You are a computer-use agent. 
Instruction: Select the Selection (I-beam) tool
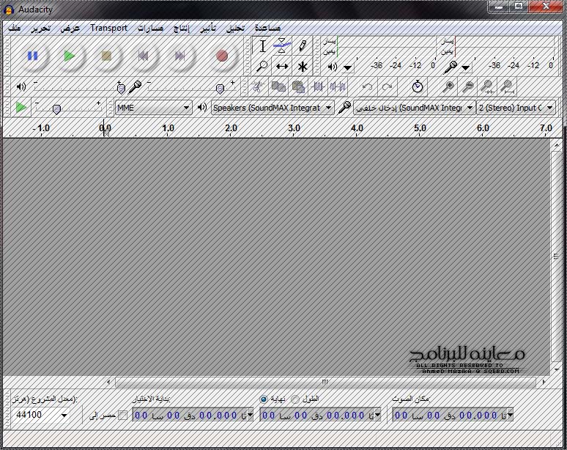tap(263, 46)
